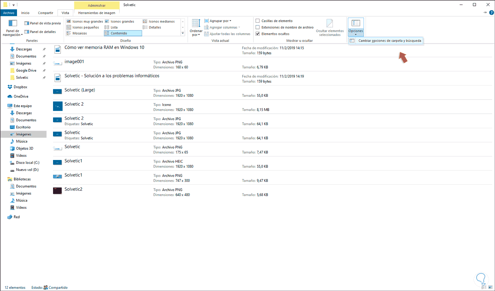Click the Objetos 3D icon
Image resolution: width=495 pixels, height=291 pixels.
pyautogui.click(x=12, y=148)
